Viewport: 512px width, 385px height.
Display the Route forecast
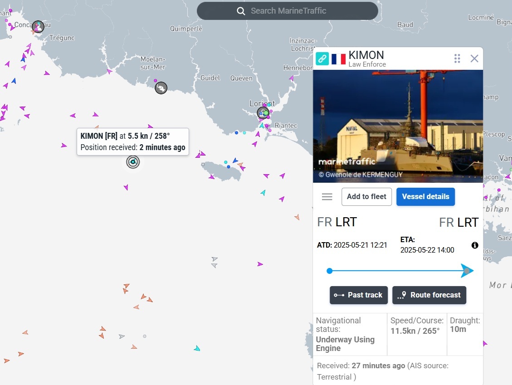tap(429, 295)
